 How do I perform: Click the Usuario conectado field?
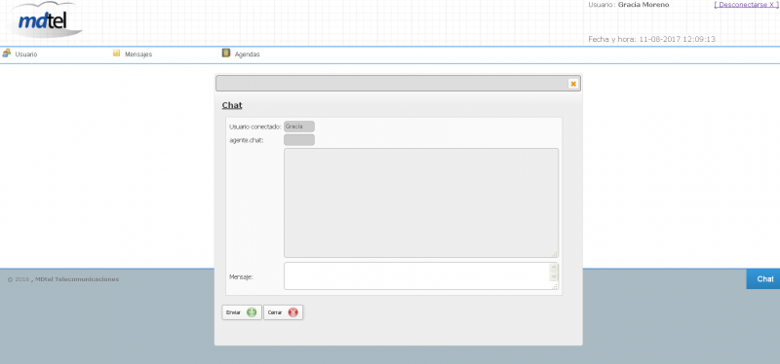(299, 127)
